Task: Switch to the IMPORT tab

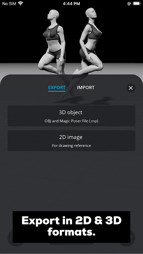Action: pos(85,88)
